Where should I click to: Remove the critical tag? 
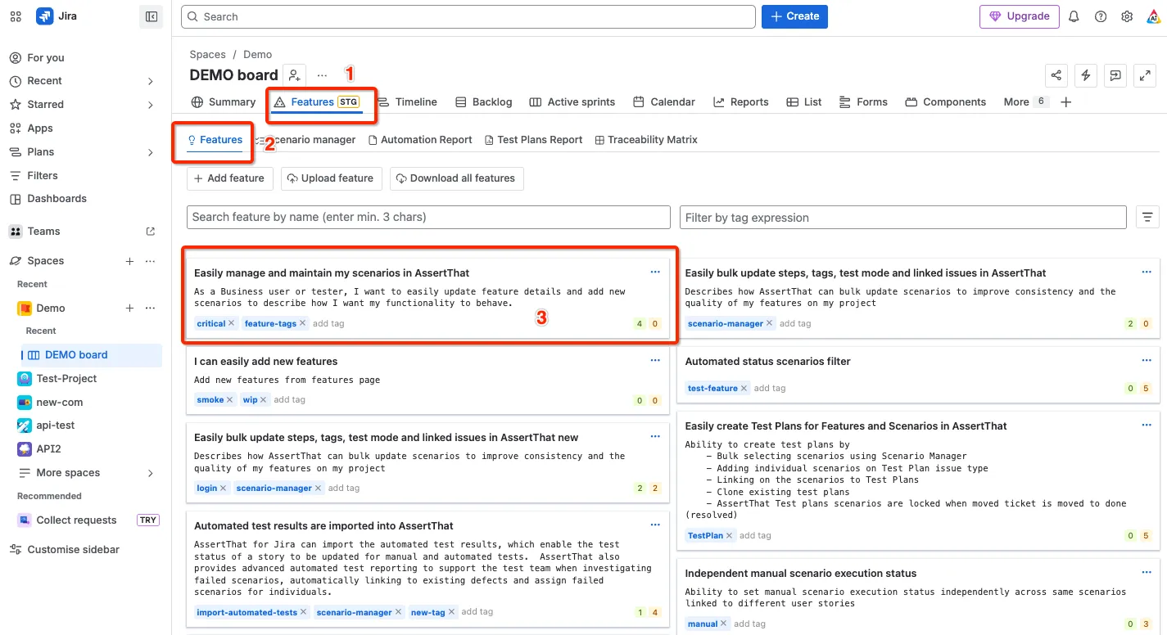(232, 323)
